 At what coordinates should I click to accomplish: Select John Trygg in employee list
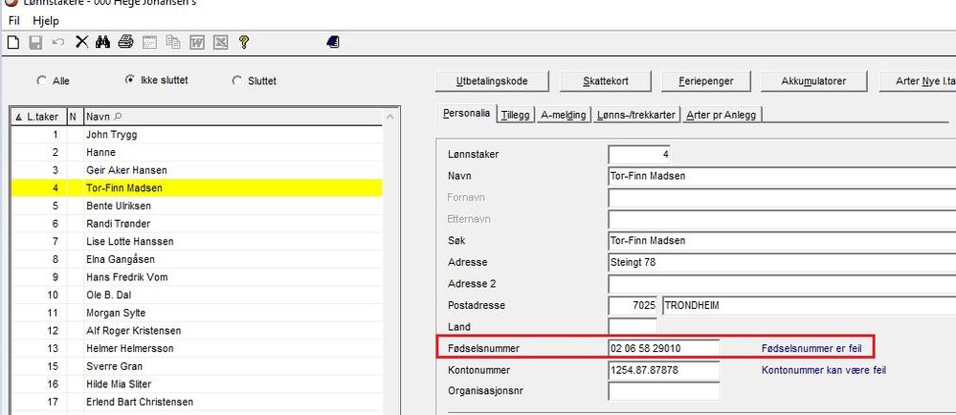[x=196, y=134]
